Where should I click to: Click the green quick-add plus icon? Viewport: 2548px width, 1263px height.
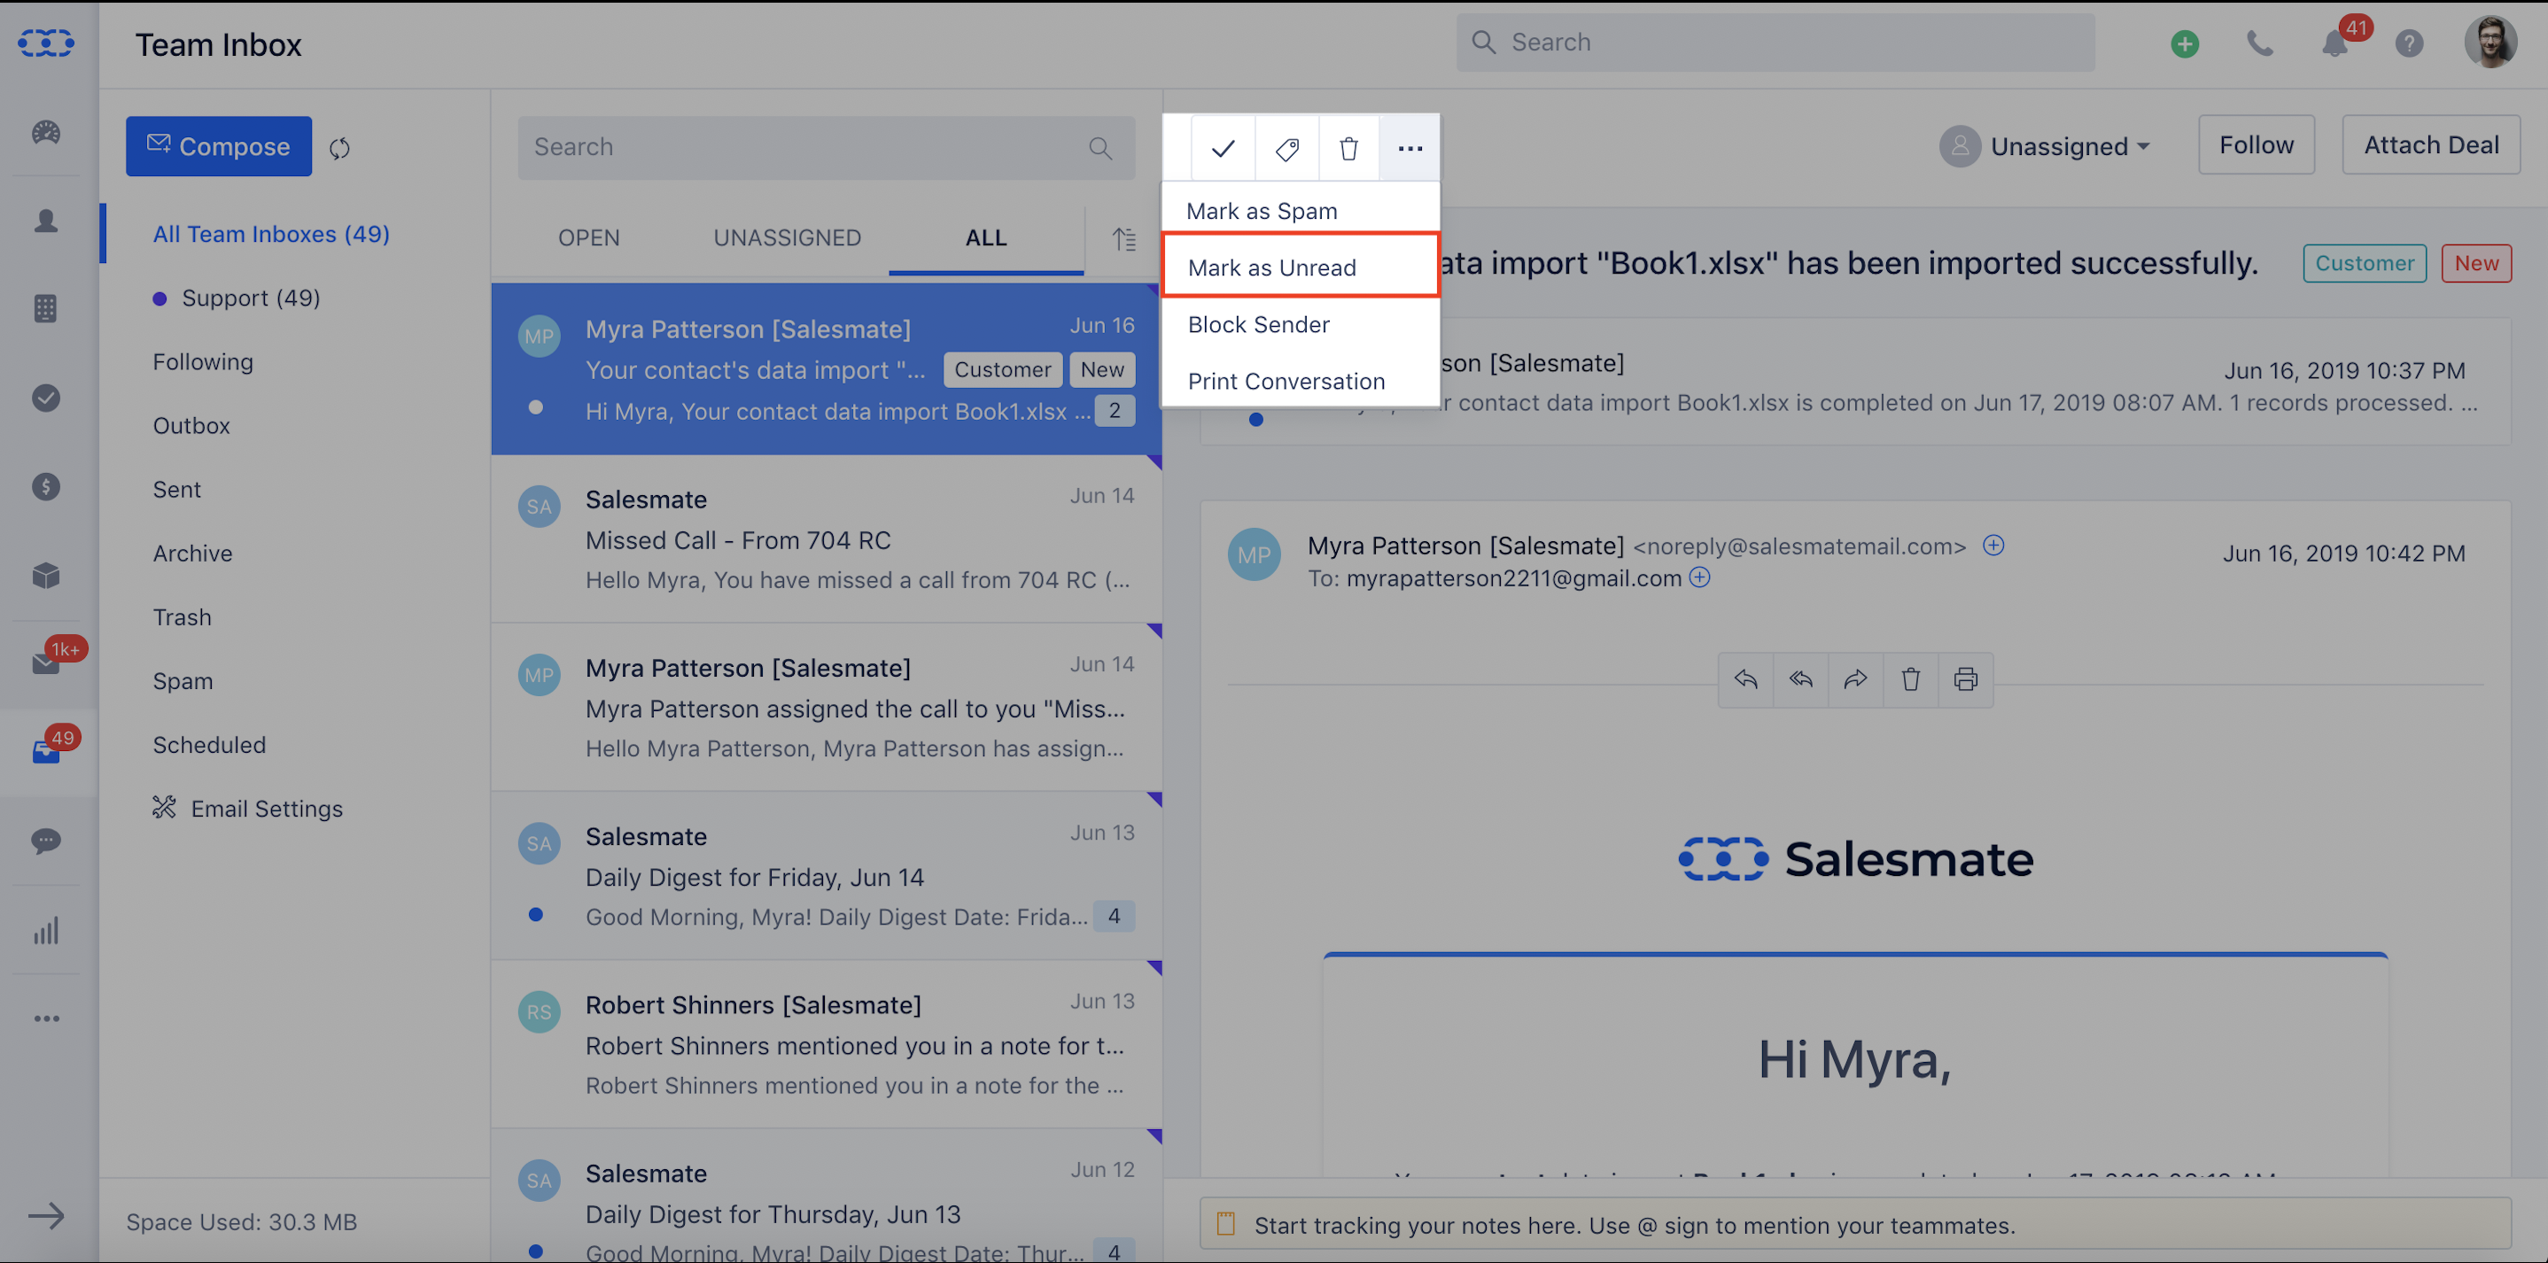pyautogui.click(x=2185, y=43)
